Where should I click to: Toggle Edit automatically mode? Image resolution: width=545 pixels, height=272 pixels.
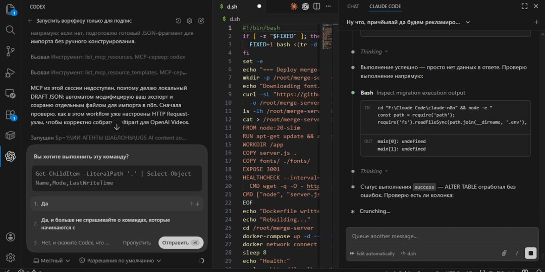click(x=372, y=253)
